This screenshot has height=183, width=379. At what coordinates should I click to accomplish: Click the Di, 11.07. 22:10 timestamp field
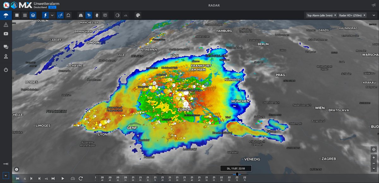click(235, 168)
